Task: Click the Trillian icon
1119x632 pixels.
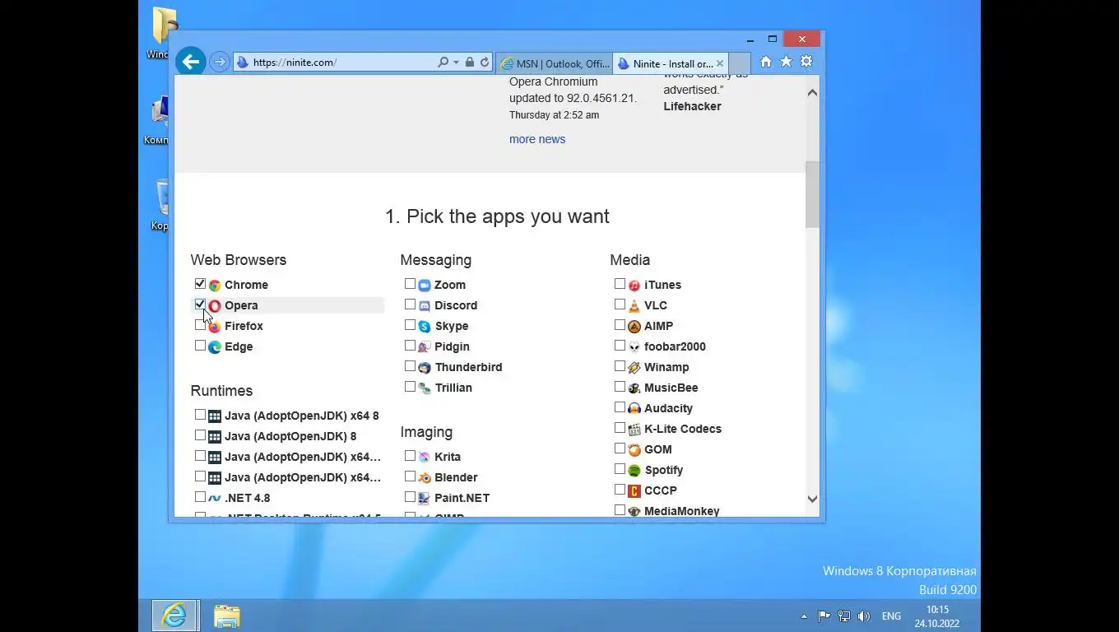Action: [x=425, y=388]
